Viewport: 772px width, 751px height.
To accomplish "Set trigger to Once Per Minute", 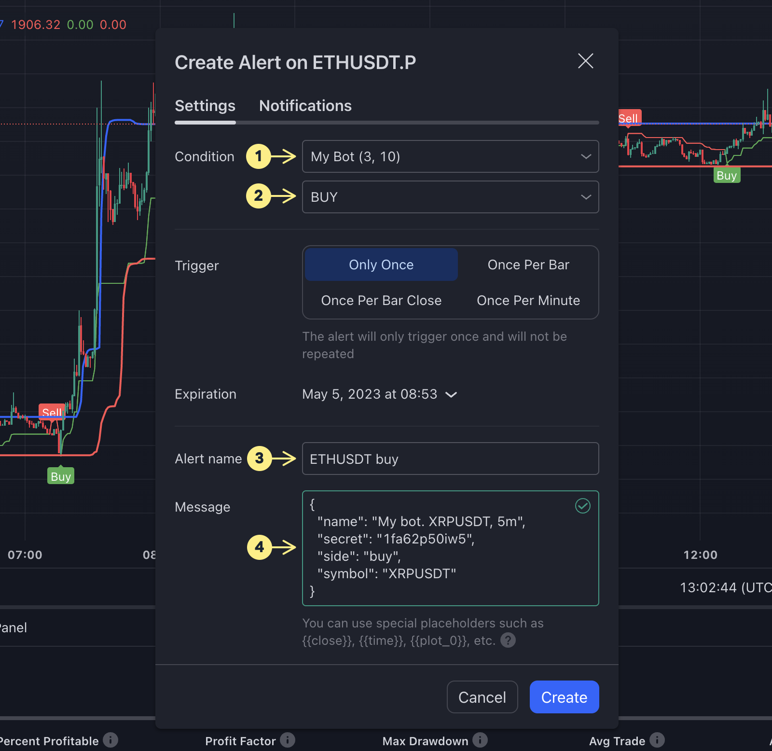I will point(528,300).
